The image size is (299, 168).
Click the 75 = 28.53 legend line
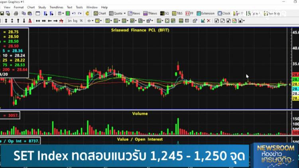(13, 65)
